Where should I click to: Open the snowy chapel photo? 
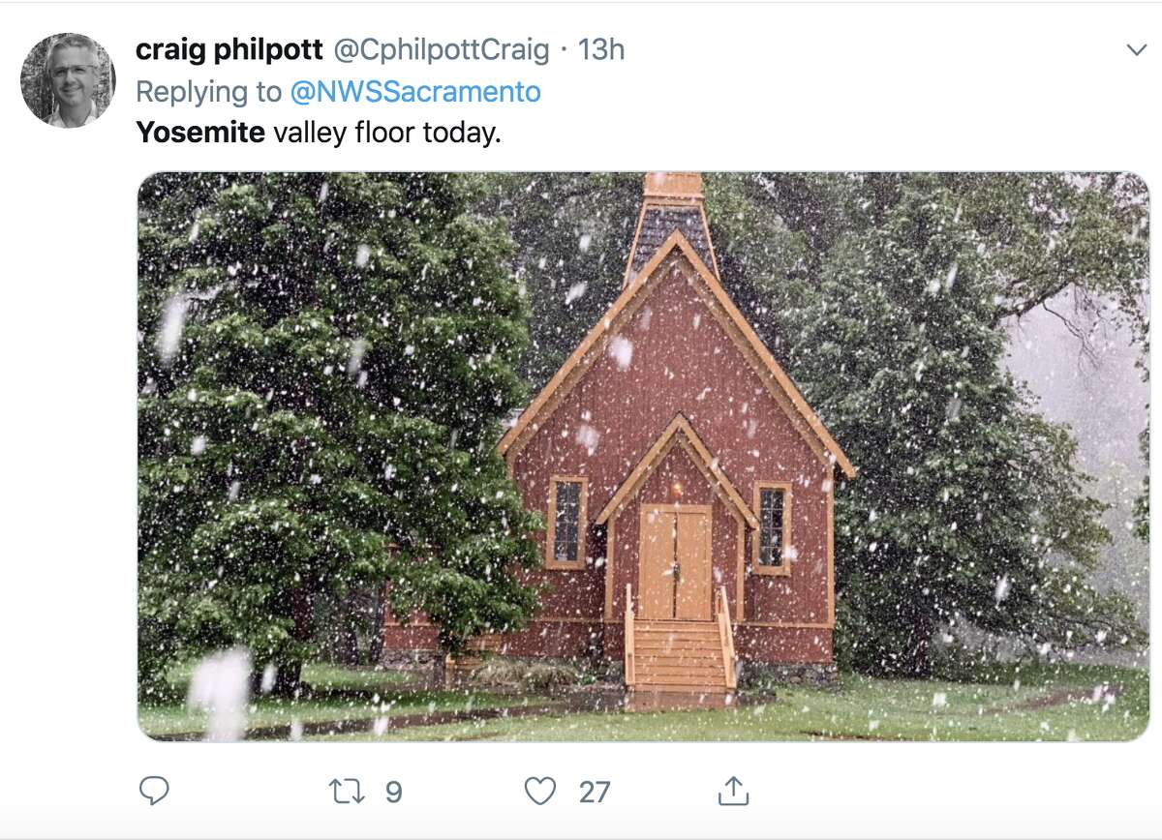(x=639, y=450)
